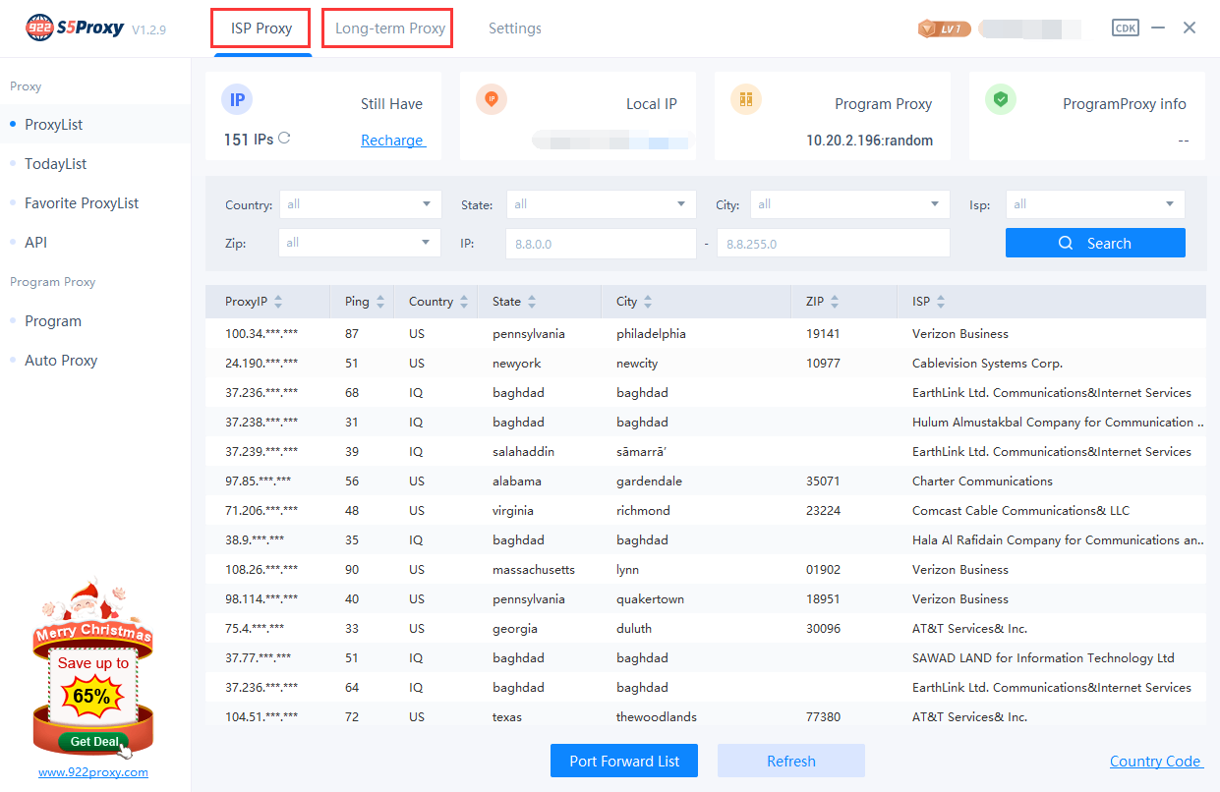1220x792 pixels.
Task: Click the thewoodlands city cell
Action: coord(657,717)
